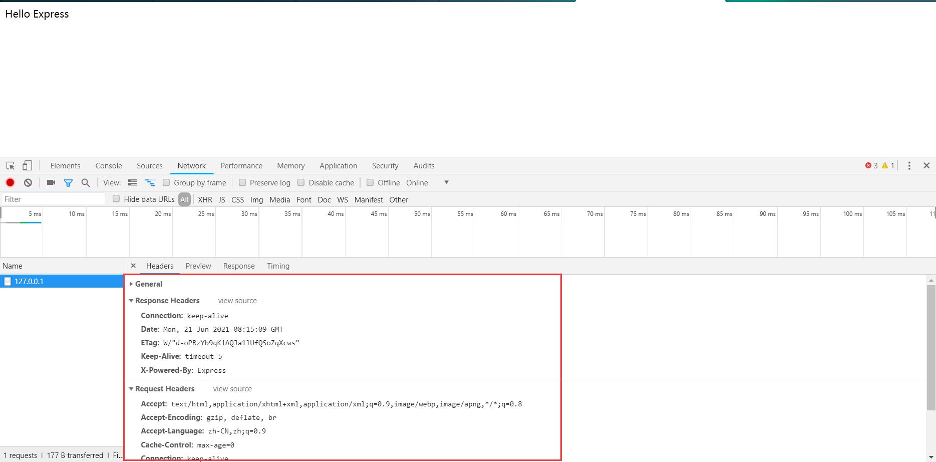Go to the Performance tab

pos(241,166)
